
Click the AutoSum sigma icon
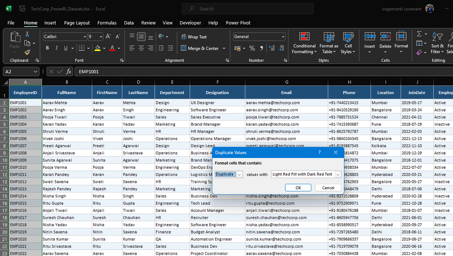click(419, 34)
